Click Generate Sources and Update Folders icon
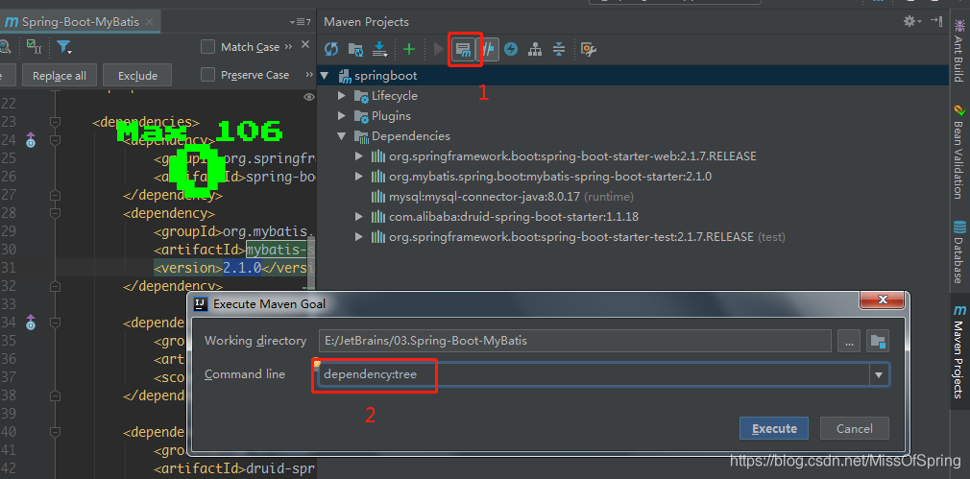The height and width of the screenshot is (479, 970). point(355,50)
